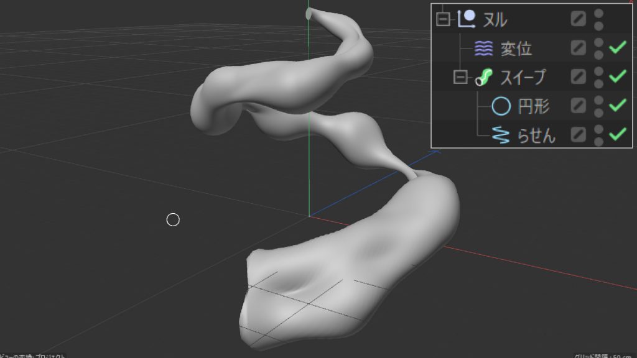Click the layer assignment square beside らせん
This screenshot has width=637, height=358.
coord(577,135)
